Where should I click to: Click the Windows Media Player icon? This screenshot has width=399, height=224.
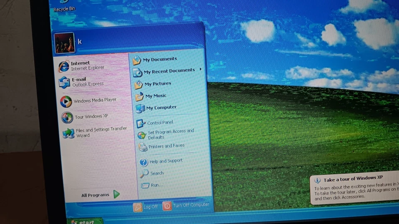(66, 102)
